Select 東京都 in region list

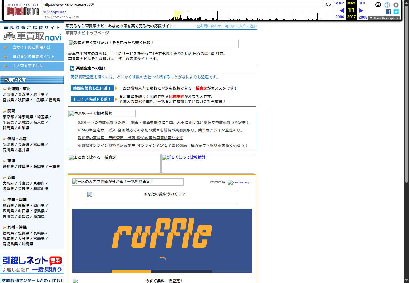click(8, 117)
